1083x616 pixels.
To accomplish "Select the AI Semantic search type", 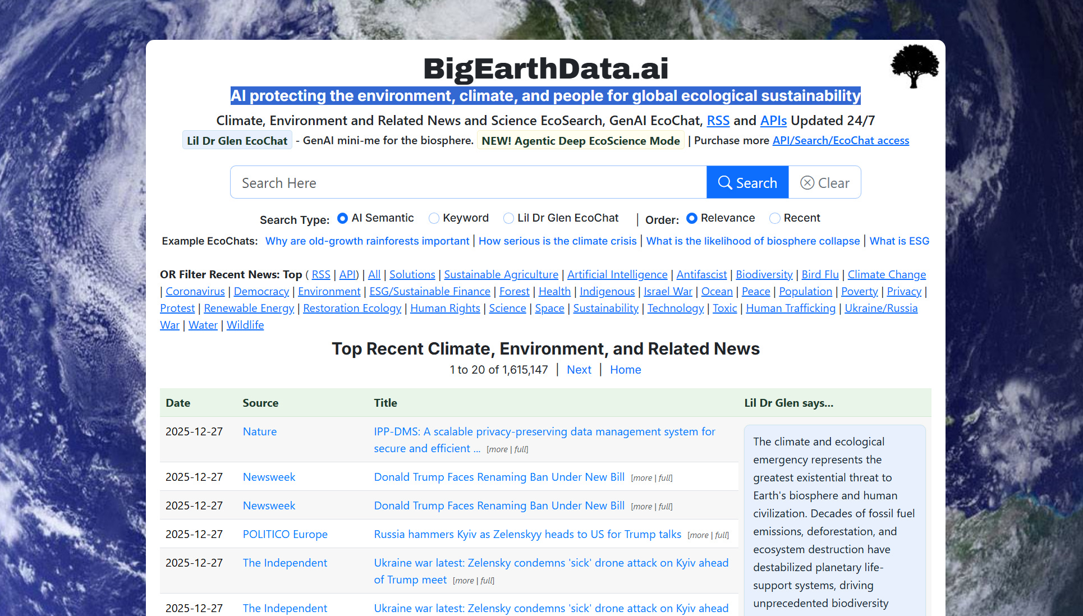I will 342,218.
